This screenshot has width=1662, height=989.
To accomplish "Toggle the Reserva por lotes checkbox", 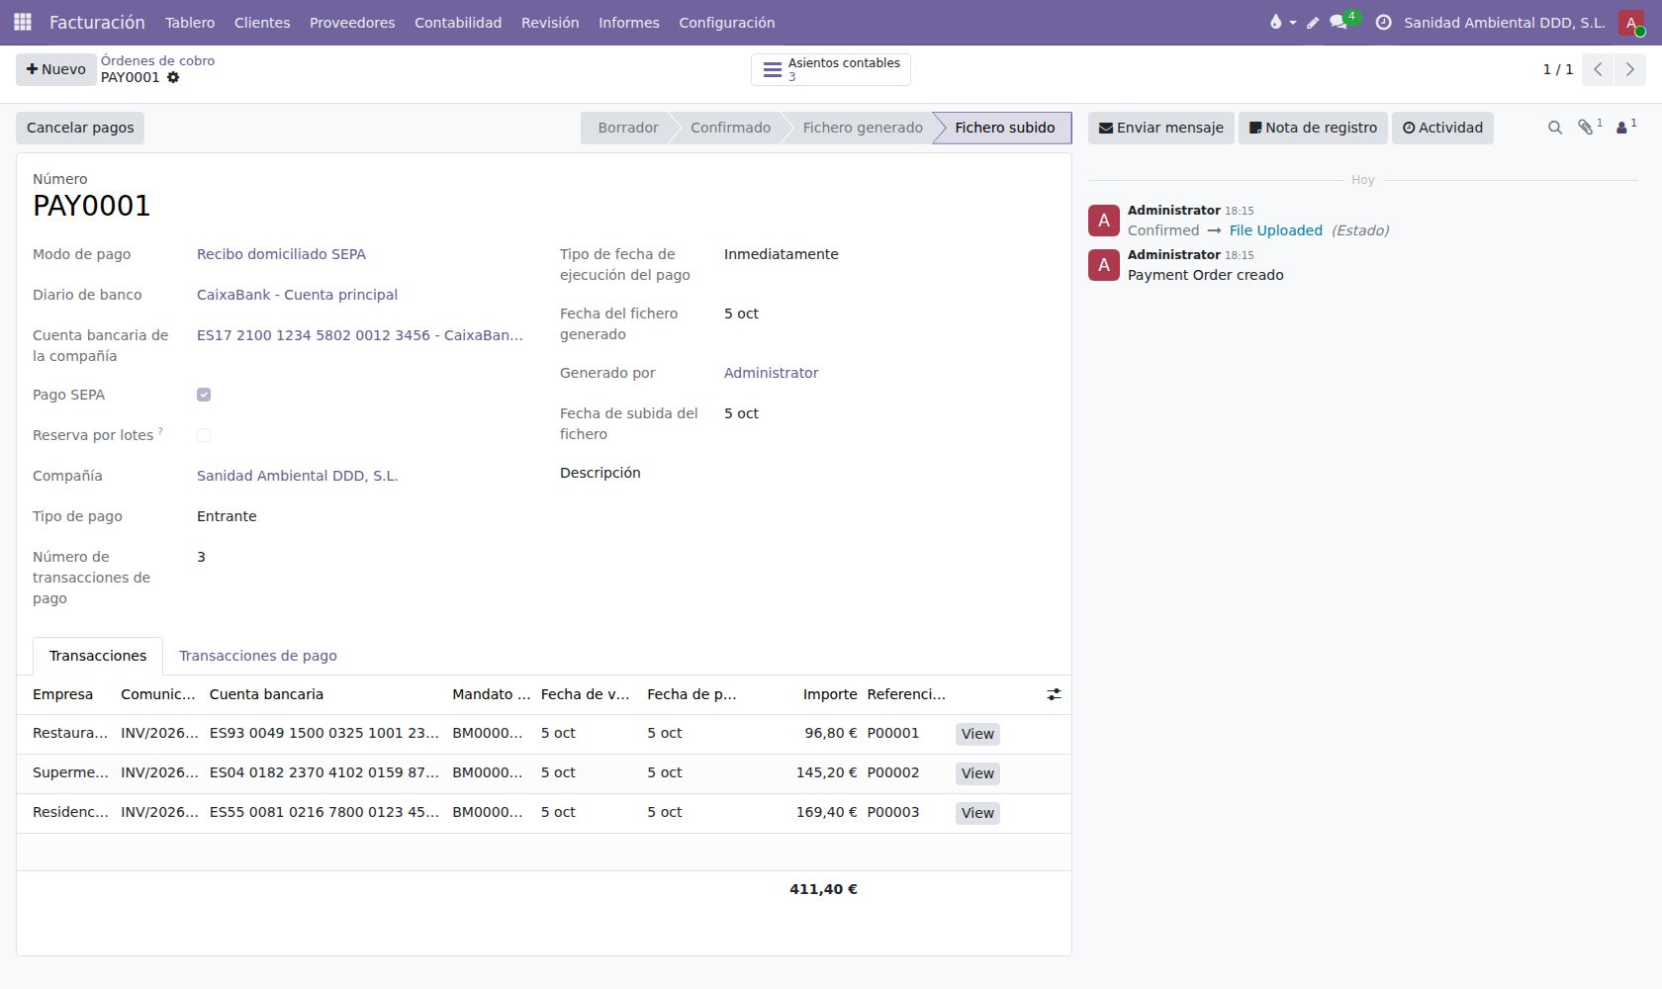I will [x=204, y=435].
